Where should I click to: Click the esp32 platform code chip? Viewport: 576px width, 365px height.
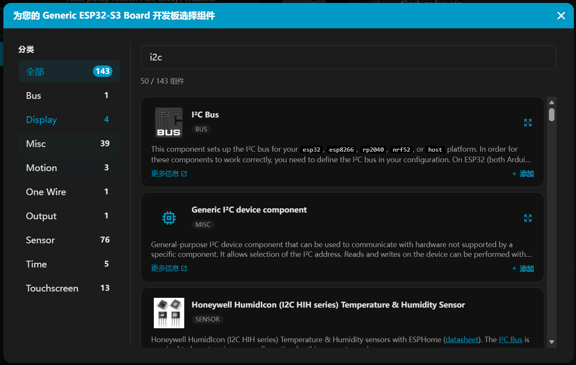[311, 150]
